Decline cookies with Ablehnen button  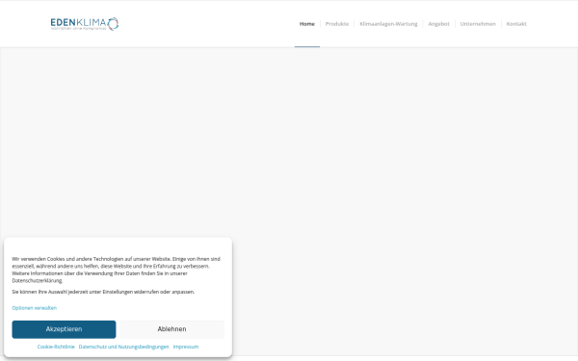[171, 329]
